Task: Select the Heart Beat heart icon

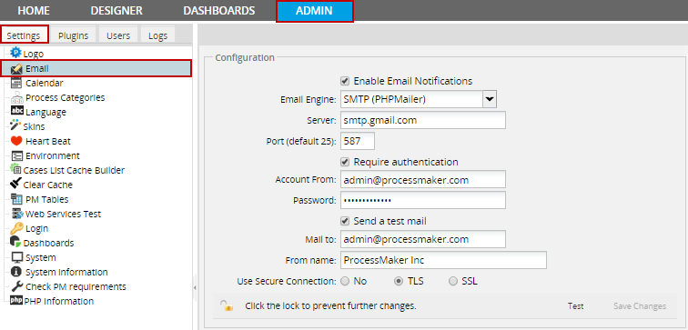Action: 16,141
